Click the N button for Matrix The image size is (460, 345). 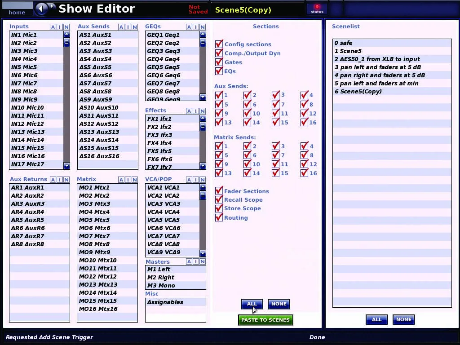[x=135, y=180]
